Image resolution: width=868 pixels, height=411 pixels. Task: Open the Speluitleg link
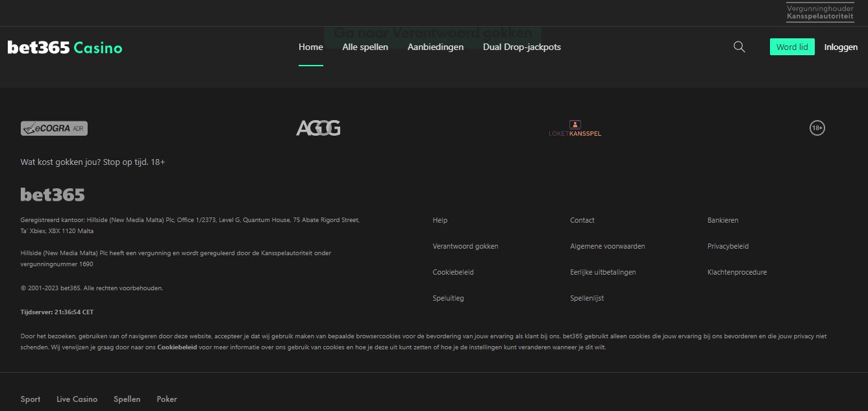pyautogui.click(x=448, y=298)
